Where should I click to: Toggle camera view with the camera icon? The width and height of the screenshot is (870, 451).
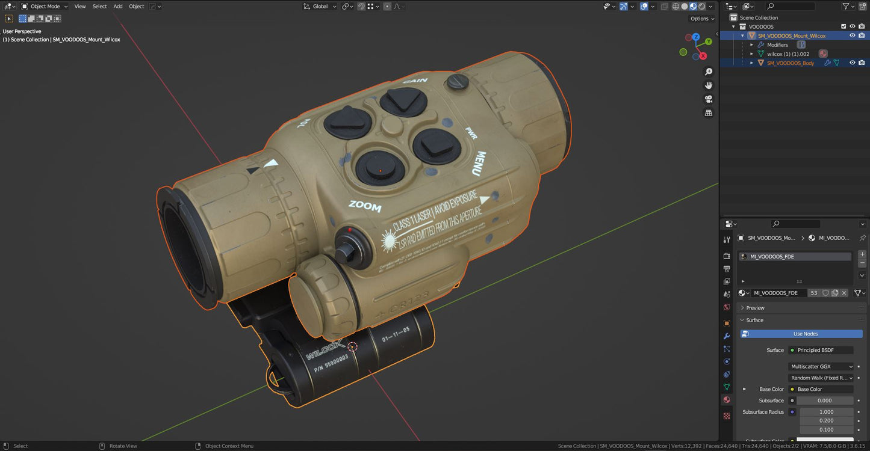click(x=709, y=99)
